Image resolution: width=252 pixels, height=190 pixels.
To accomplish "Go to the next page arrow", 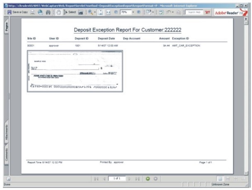I will 130,178.
